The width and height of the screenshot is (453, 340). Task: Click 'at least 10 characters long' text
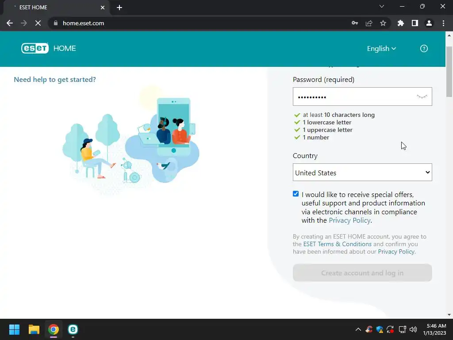pyautogui.click(x=338, y=115)
